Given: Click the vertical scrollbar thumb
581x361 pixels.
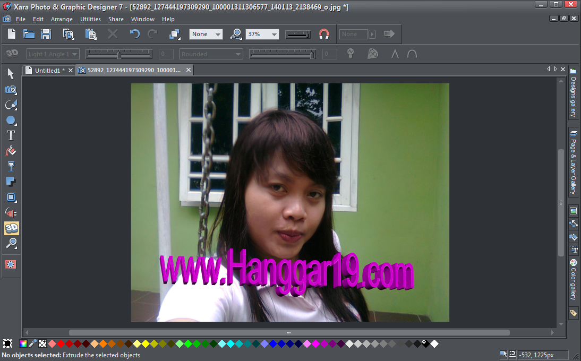Looking at the screenshot, I should point(561,202).
